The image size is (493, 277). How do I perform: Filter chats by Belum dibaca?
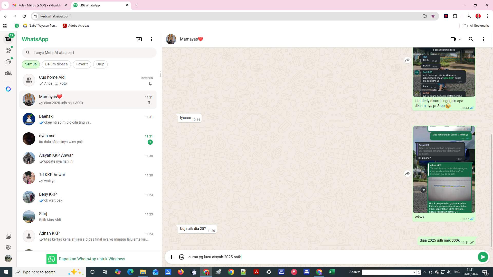56,64
